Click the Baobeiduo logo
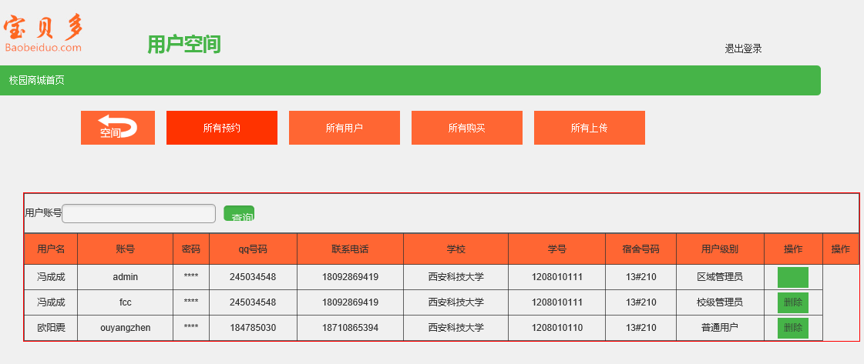 tap(44, 33)
